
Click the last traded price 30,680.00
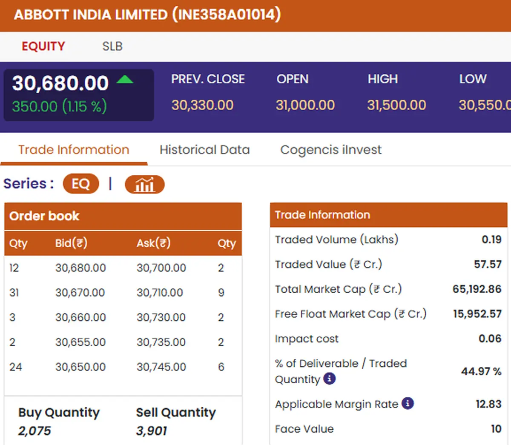pos(60,83)
